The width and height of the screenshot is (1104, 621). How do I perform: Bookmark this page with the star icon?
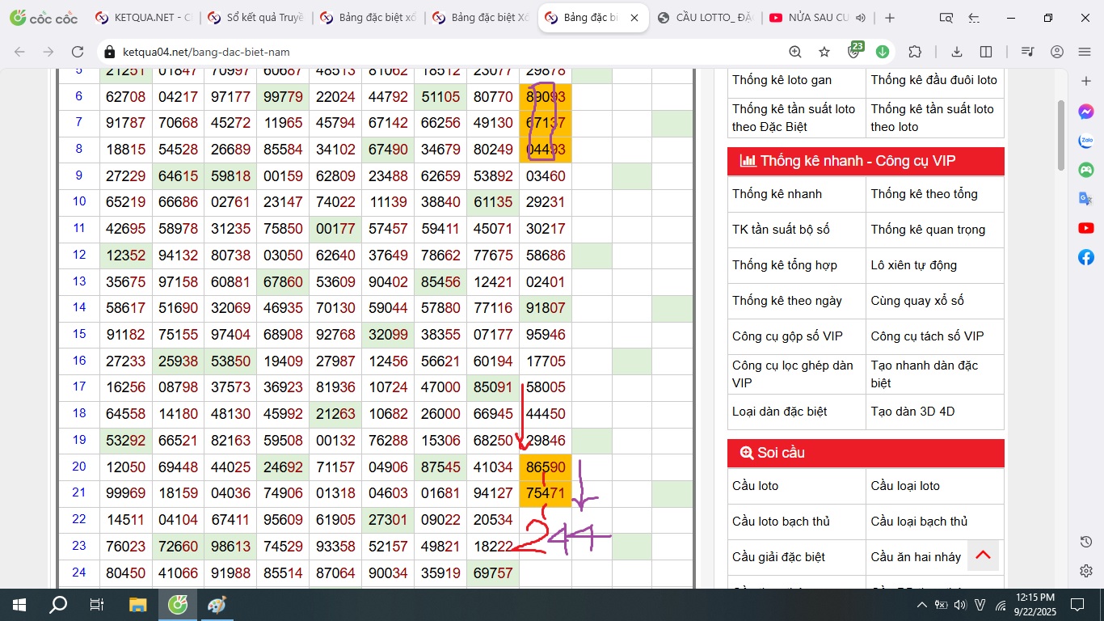point(824,52)
